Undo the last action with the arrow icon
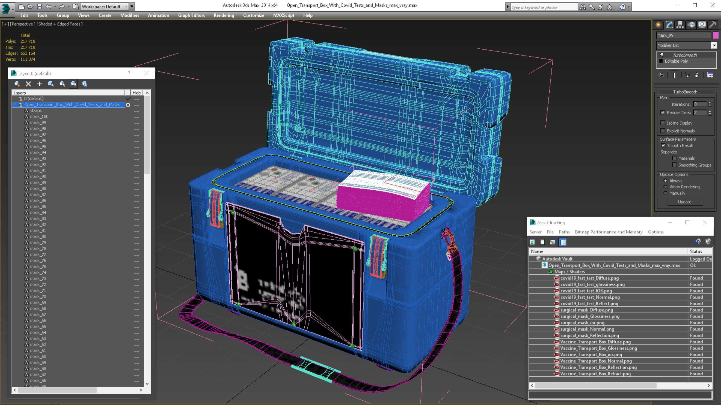 [48, 6]
